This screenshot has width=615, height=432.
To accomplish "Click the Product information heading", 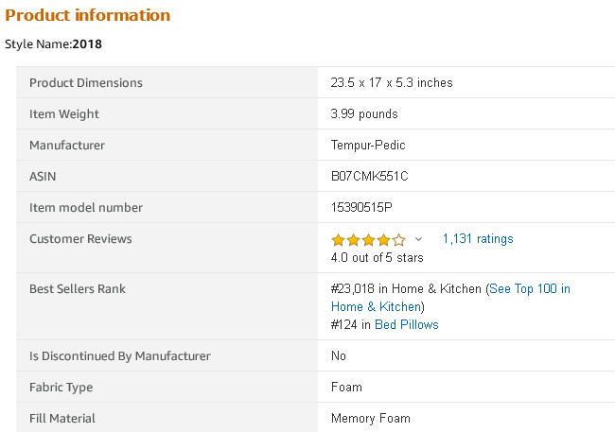I will pyautogui.click(x=87, y=15).
